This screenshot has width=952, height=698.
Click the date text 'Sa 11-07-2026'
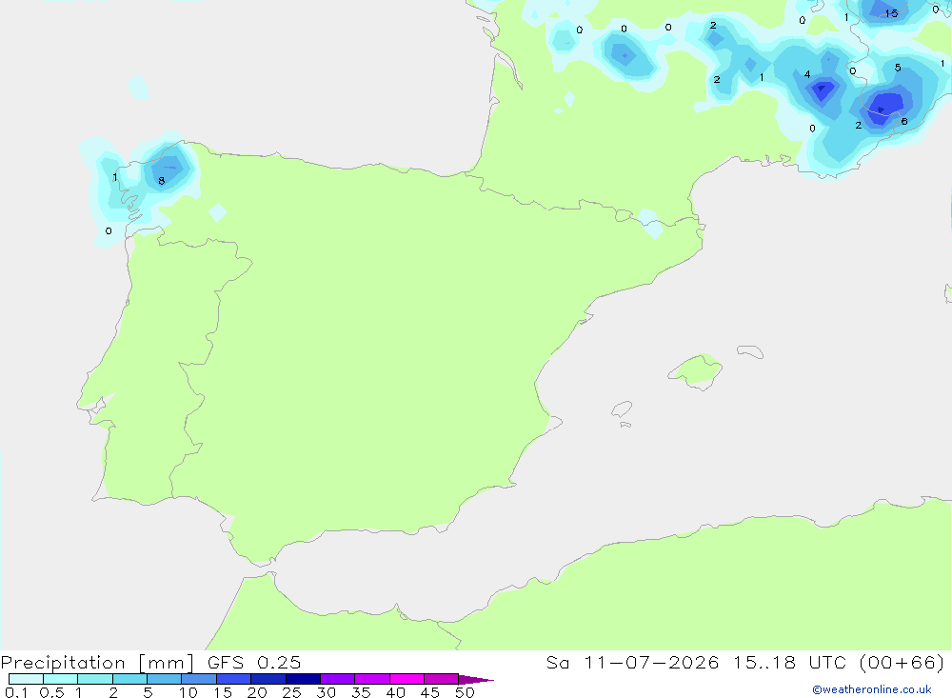coord(632,663)
